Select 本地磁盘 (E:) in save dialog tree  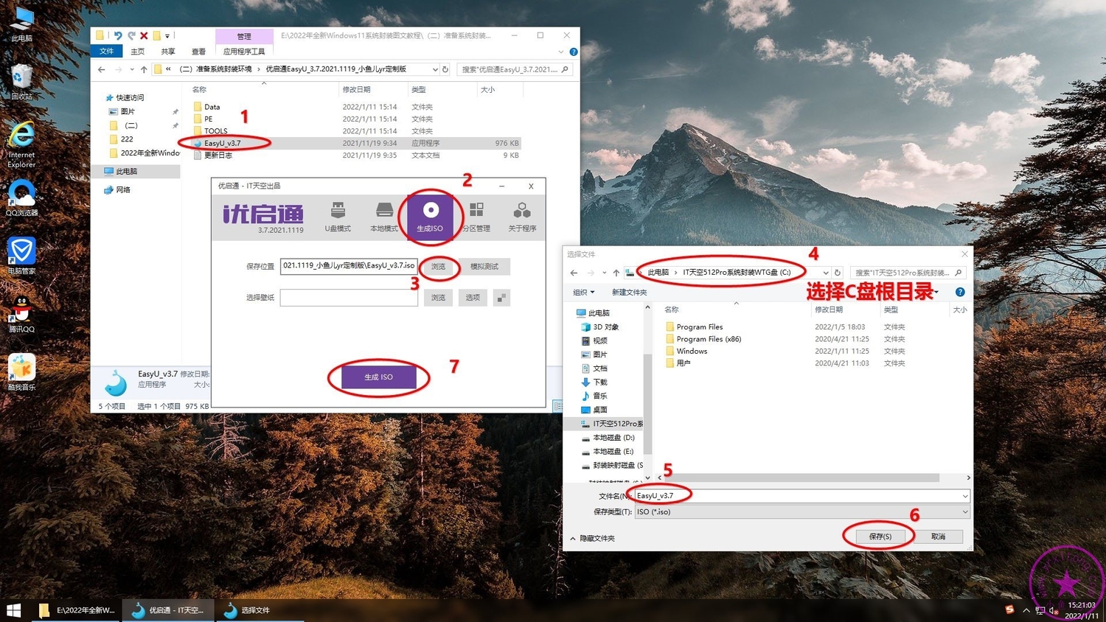[x=613, y=452]
